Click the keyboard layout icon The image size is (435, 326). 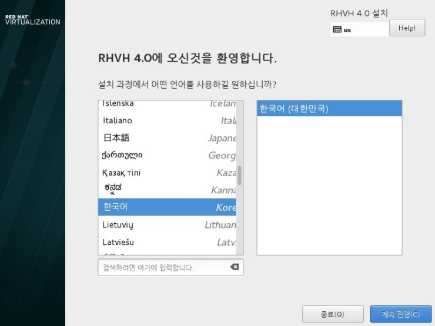(x=337, y=29)
